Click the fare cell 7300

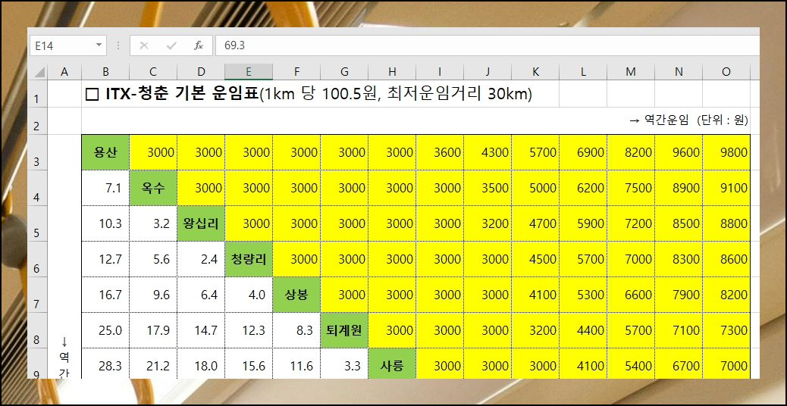[726, 330]
